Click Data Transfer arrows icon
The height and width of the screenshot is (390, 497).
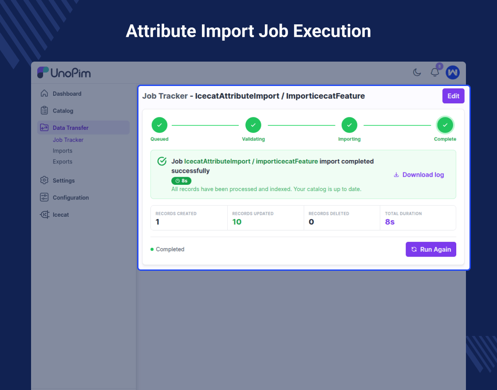44,128
